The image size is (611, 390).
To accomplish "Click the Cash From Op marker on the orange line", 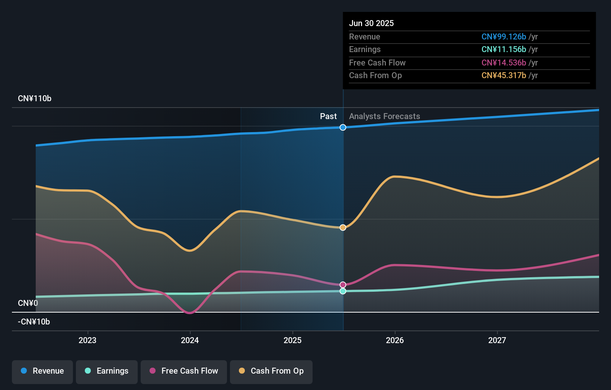I will pyautogui.click(x=343, y=227).
